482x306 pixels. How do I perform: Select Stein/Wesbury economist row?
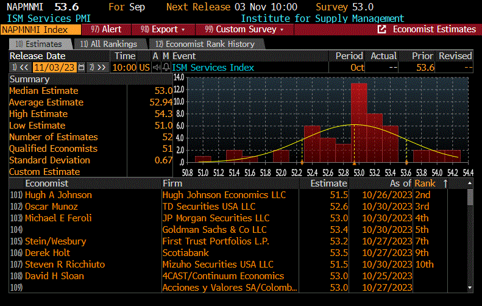coord(55,241)
